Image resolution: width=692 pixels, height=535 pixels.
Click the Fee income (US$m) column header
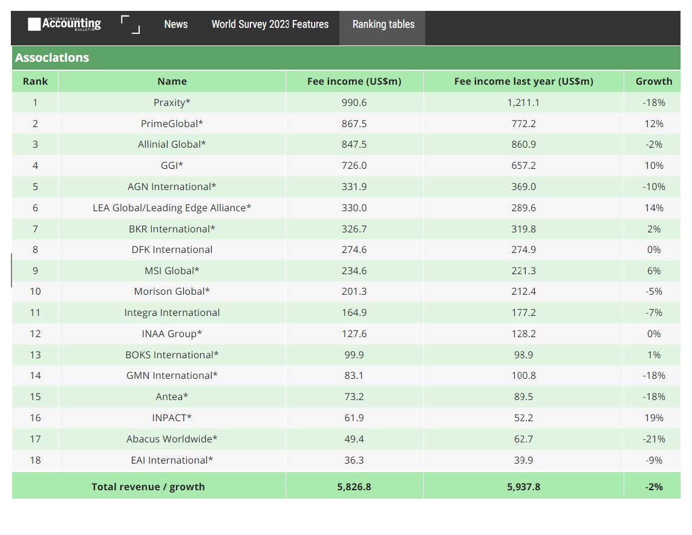pyautogui.click(x=354, y=81)
